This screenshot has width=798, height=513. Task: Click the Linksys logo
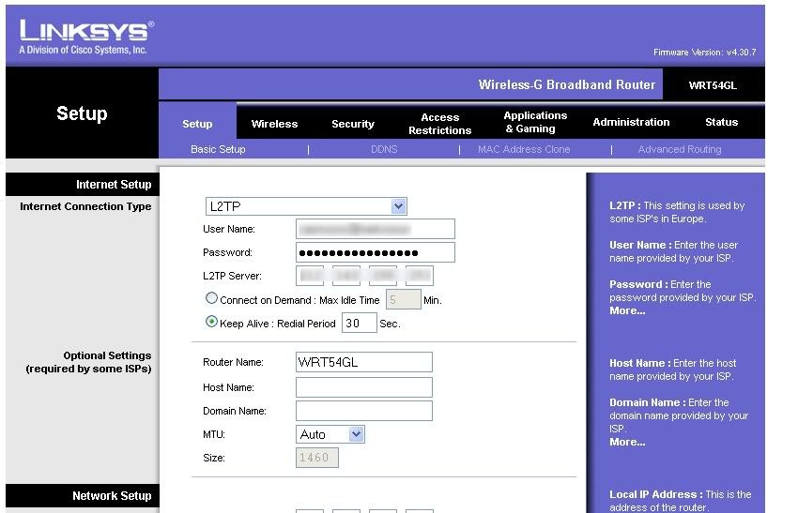coord(86,38)
